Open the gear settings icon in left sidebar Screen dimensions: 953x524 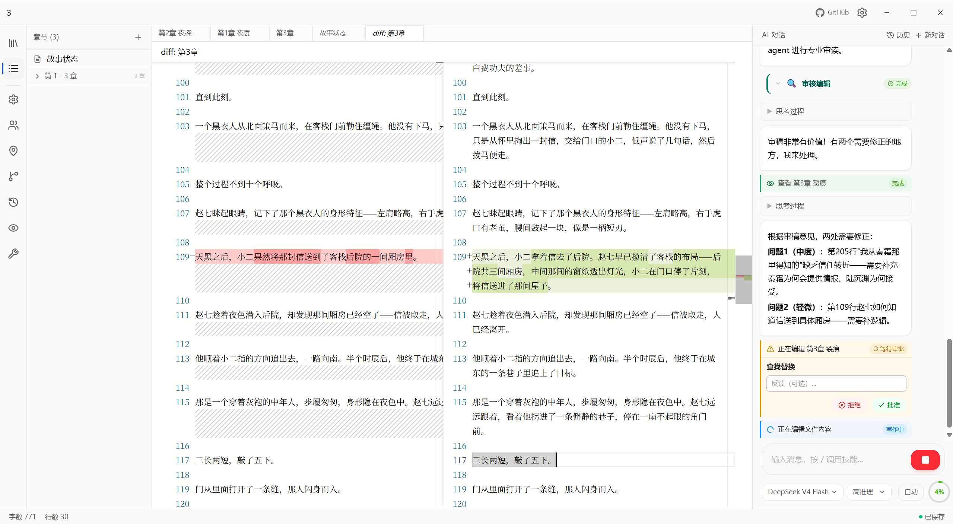click(x=13, y=99)
